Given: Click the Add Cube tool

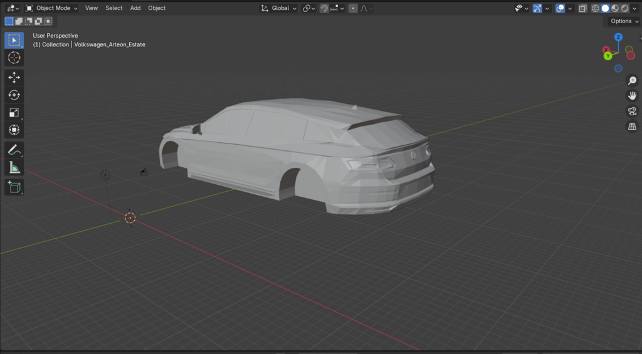Looking at the screenshot, I should [x=14, y=187].
